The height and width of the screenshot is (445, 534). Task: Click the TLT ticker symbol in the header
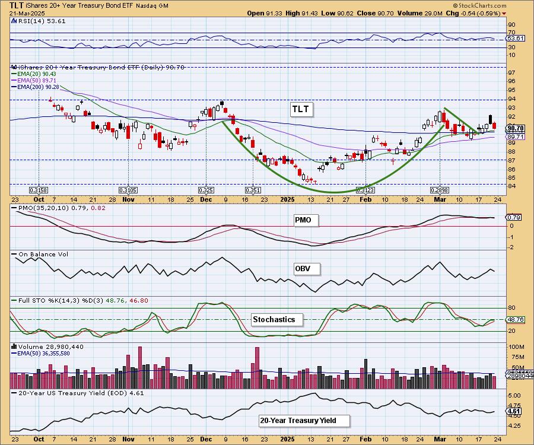click(x=17, y=5)
